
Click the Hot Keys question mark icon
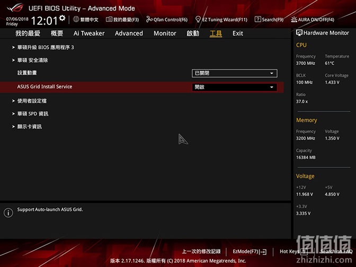(x=304, y=252)
